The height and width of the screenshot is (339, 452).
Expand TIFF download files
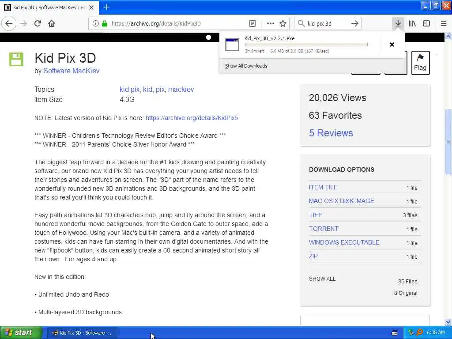coord(315,215)
